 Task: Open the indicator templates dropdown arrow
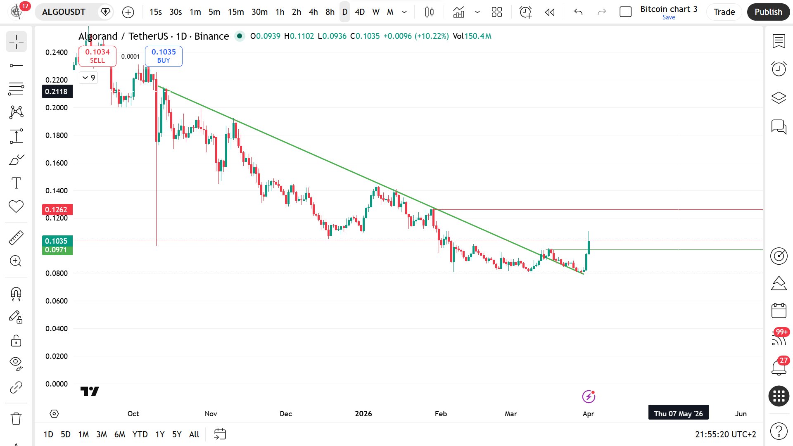(477, 12)
